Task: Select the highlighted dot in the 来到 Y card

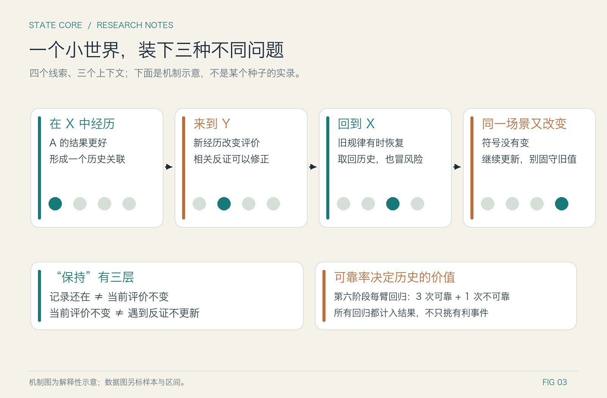Action: tap(224, 204)
